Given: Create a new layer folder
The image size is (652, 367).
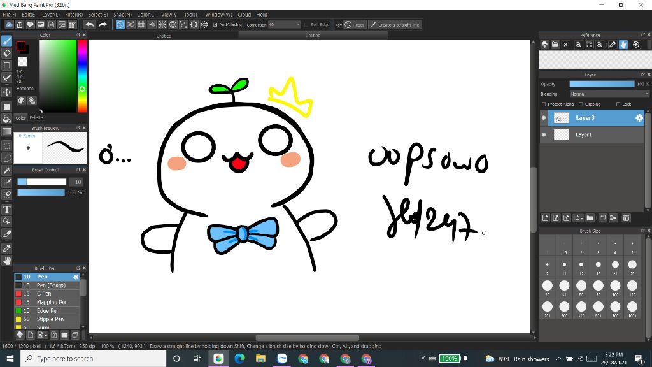Looking at the screenshot, I should click(590, 218).
